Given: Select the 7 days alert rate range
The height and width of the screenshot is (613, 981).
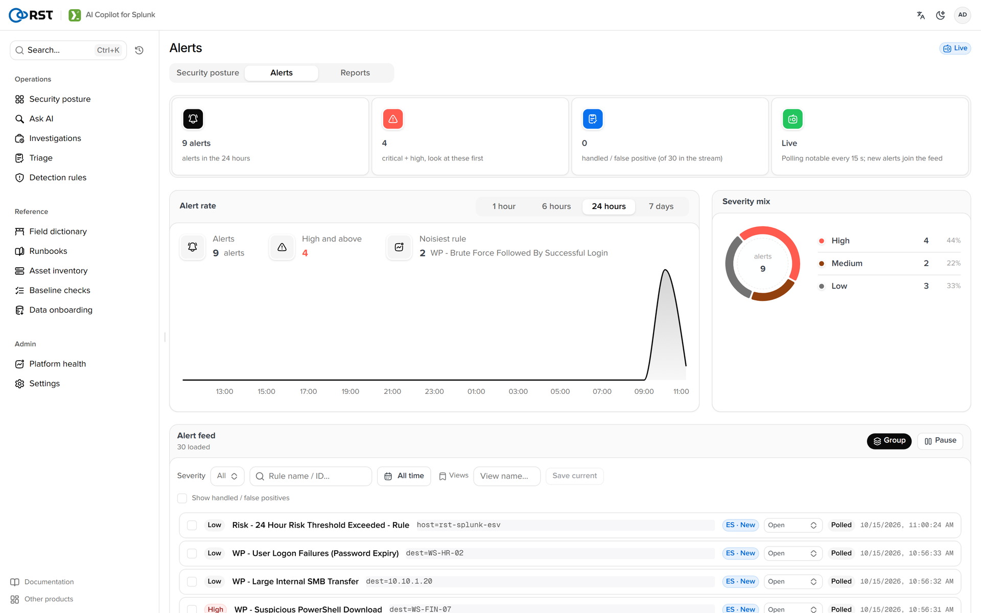Looking at the screenshot, I should click(x=661, y=206).
